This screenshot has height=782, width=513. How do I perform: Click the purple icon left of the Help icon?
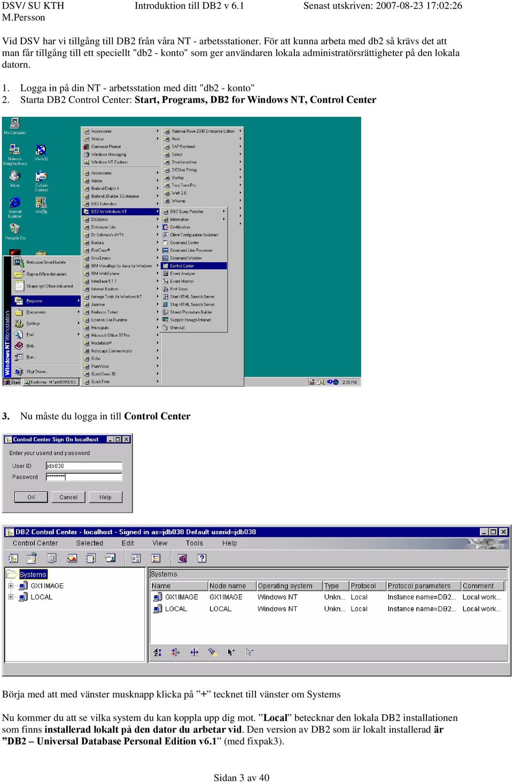(182, 558)
